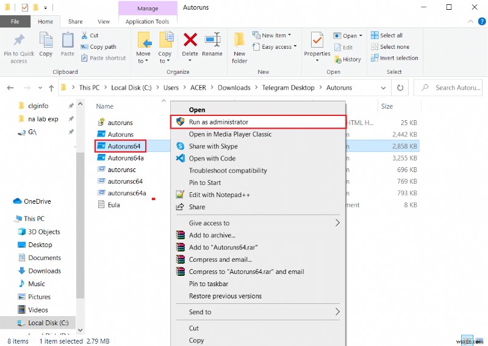488x346 pixels.
Task: Click Select none in ribbon
Action: coord(390,47)
